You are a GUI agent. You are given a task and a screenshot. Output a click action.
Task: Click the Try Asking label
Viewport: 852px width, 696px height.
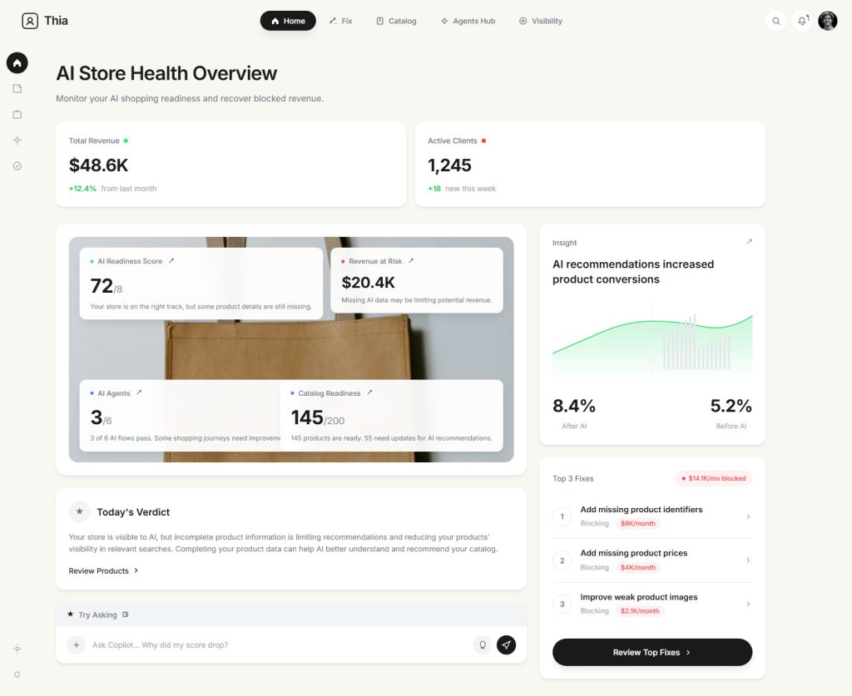(98, 615)
